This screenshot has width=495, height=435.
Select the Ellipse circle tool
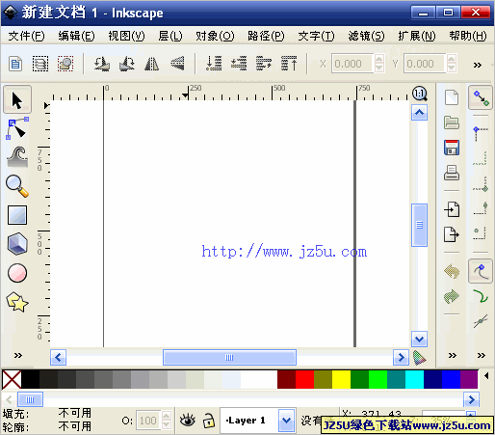point(17,273)
